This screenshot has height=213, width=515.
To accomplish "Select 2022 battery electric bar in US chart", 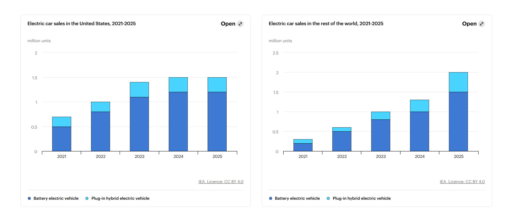I will pos(101,131).
